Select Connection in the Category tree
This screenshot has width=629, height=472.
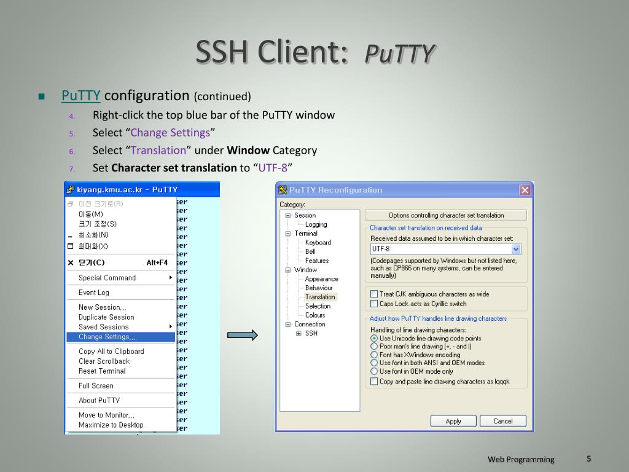pos(310,324)
